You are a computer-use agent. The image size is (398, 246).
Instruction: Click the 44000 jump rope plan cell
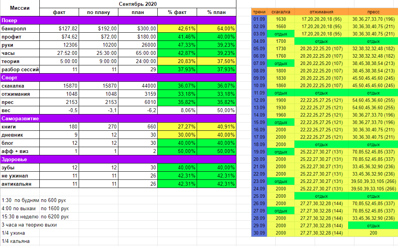(x=138, y=86)
